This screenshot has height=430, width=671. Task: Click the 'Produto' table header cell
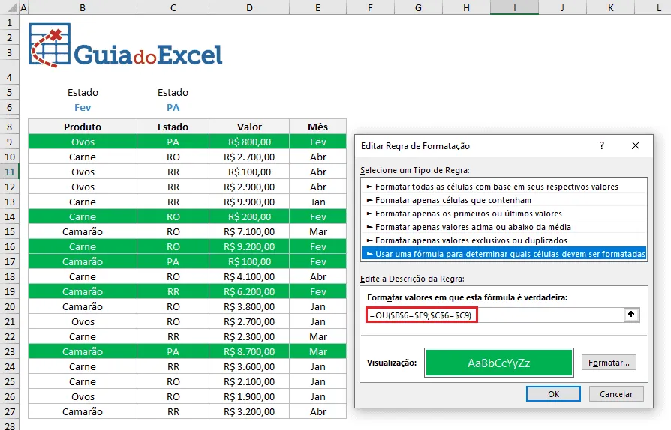[83, 127]
